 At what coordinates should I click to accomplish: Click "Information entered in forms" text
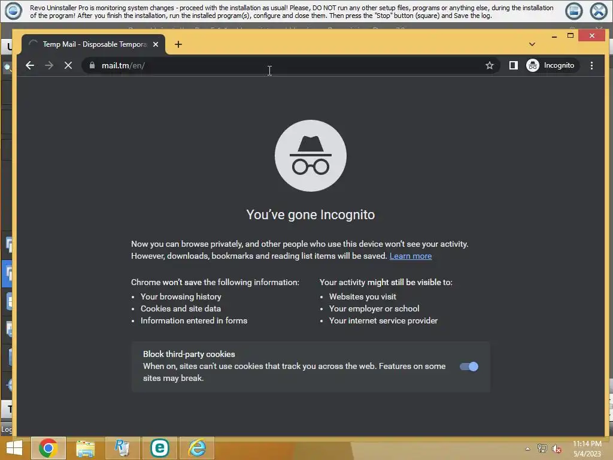[194, 321]
